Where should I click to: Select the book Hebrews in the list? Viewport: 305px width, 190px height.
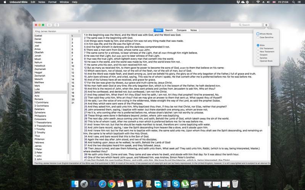pos(39,142)
